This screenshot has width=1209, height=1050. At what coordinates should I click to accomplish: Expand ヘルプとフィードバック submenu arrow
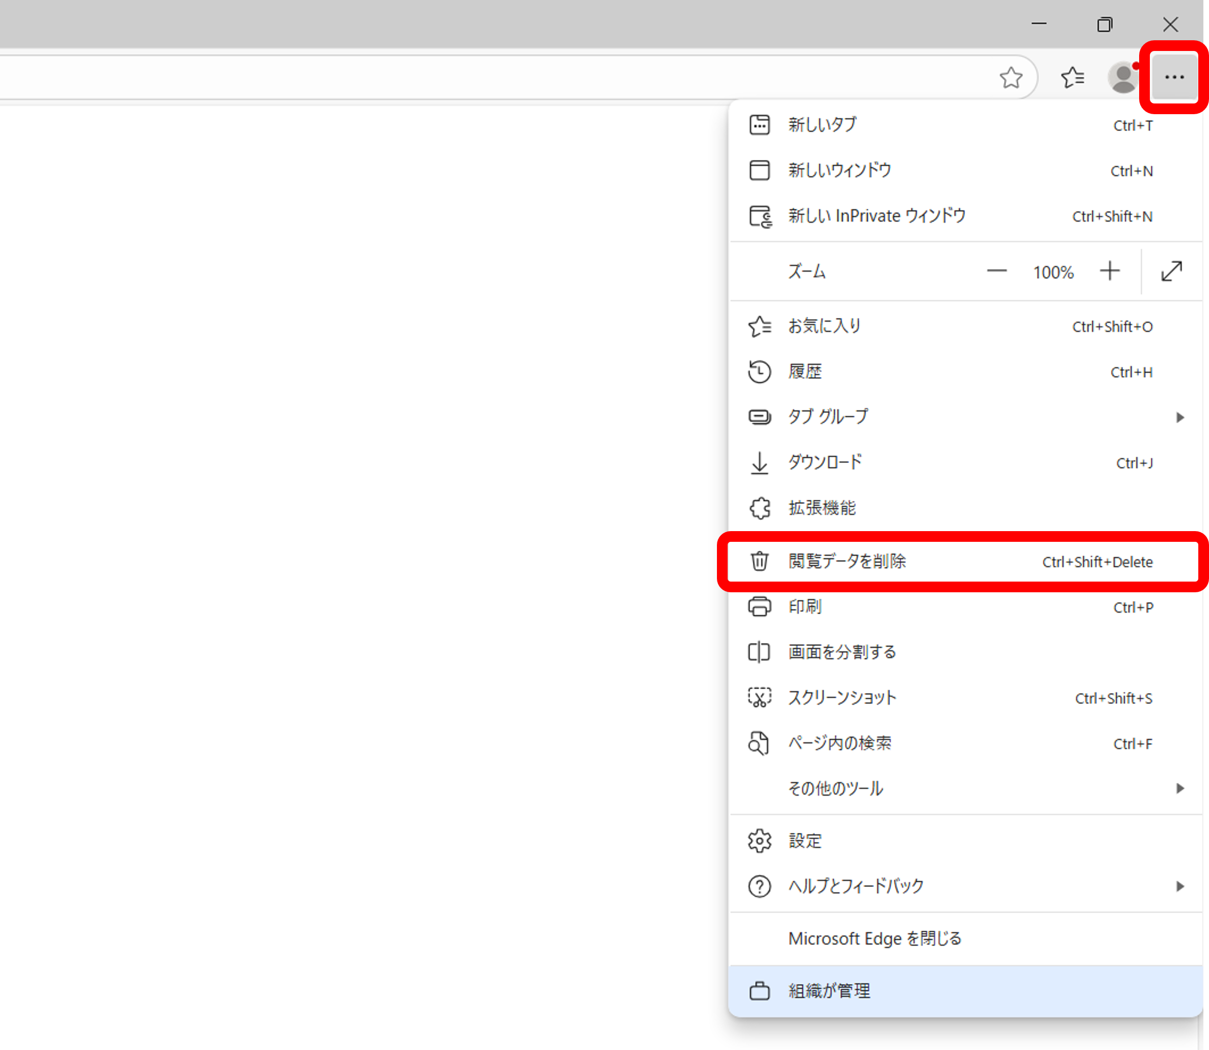[1180, 886]
